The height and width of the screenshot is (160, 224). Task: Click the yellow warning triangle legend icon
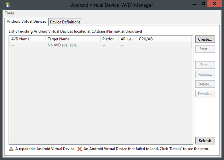[x=11, y=149]
